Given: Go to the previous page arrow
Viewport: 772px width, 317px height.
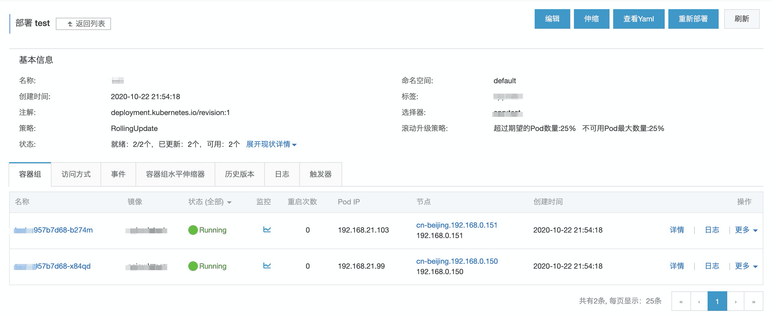Looking at the screenshot, I should pyautogui.click(x=699, y=301).
